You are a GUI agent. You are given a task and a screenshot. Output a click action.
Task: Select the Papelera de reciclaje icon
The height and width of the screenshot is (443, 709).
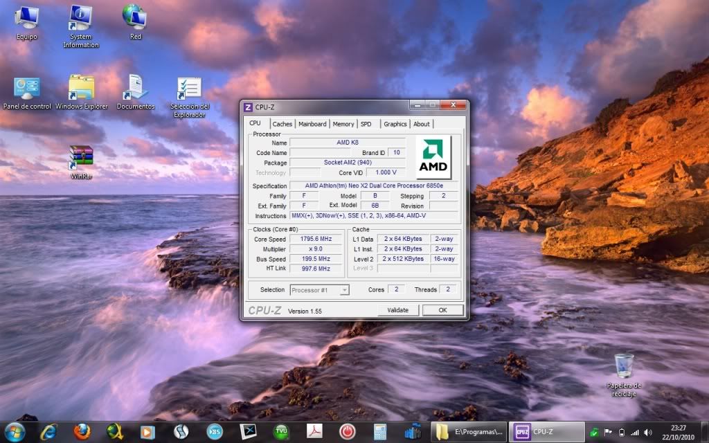624,375
